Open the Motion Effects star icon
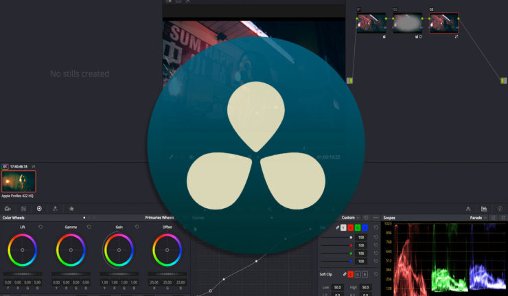508x296 pixels. coord(71,209)
